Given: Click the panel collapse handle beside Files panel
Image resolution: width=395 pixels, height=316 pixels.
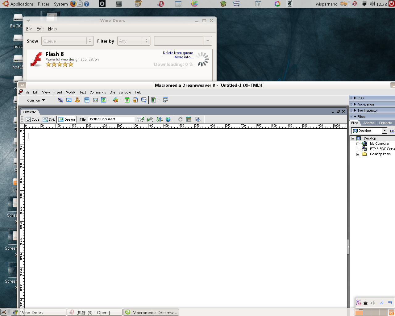Looking at the screenshot, I should pyautogui.click(x=348, y=247).
